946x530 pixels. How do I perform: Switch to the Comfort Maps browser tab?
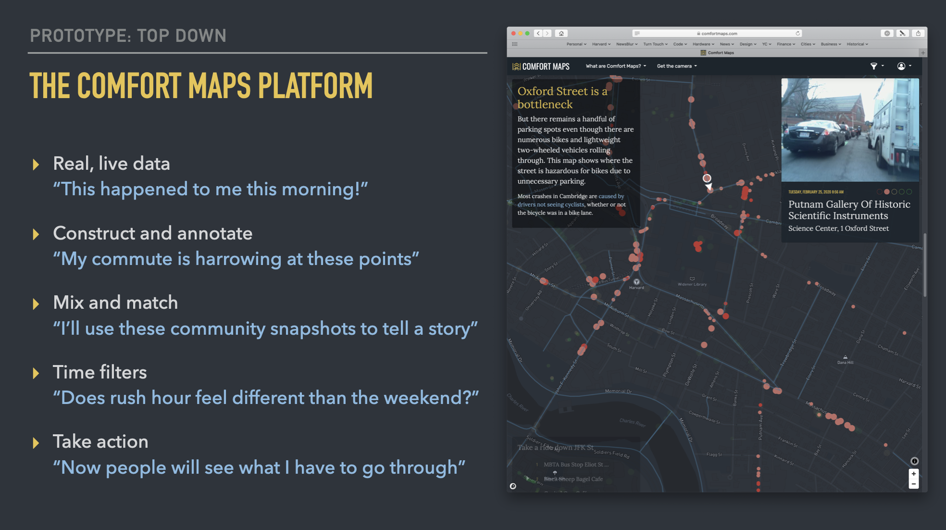(x=717, y=52)
